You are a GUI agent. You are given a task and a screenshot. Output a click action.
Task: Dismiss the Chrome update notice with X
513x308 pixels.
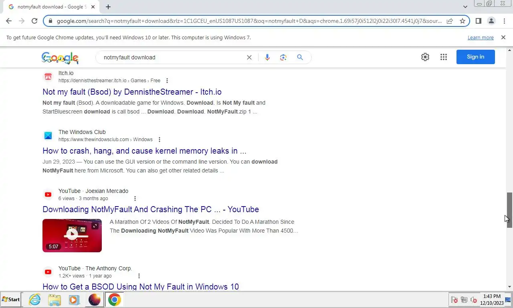coord(503,37)
